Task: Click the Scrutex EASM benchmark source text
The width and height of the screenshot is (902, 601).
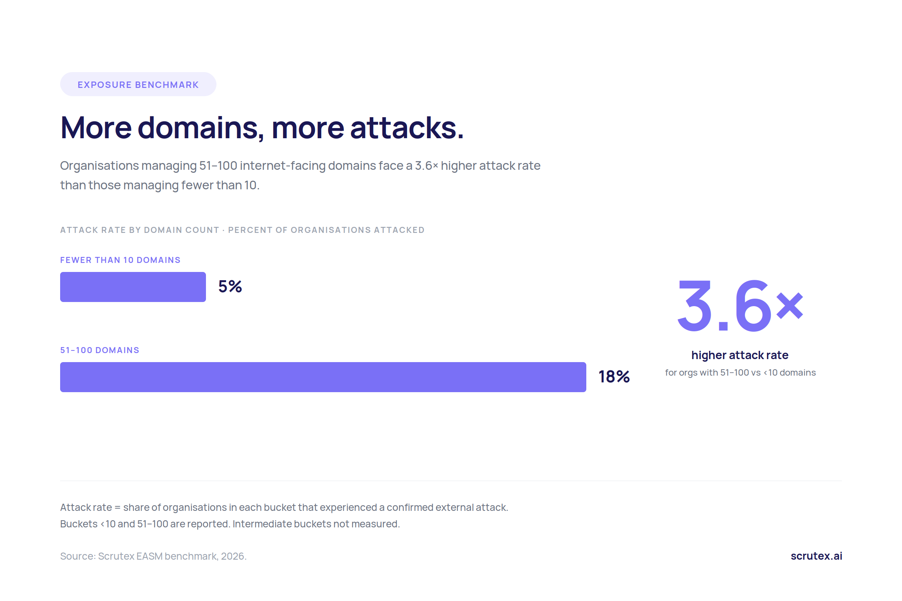Action: click(x=153, y=556)
